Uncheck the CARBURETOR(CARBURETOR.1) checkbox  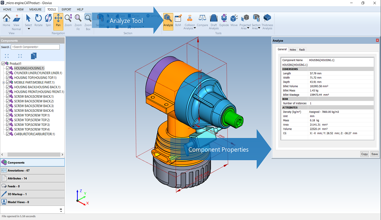[x=8, y=134]
